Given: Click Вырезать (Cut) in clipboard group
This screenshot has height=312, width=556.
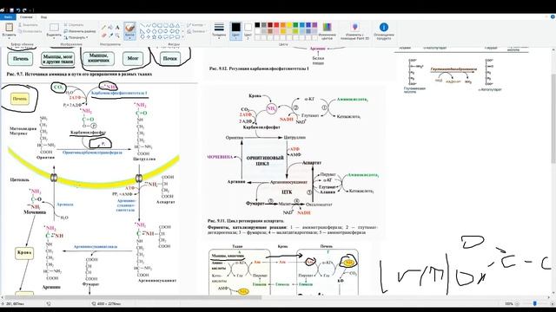Looking at the screenshot, I should click(x=29, y=25).
